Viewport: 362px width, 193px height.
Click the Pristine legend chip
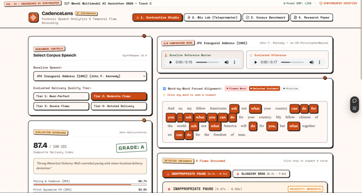tap(291, 88)
